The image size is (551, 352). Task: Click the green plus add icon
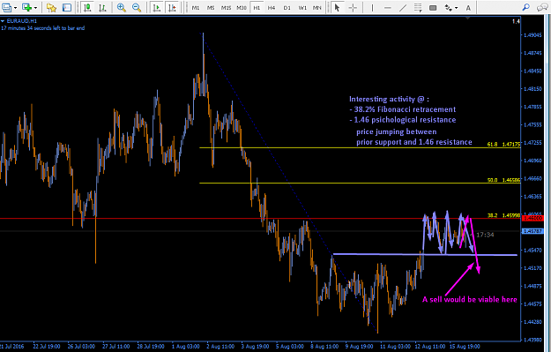point(26,7)
